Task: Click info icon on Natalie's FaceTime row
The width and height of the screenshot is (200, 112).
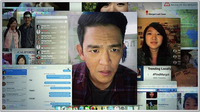Action: (65, 57)
